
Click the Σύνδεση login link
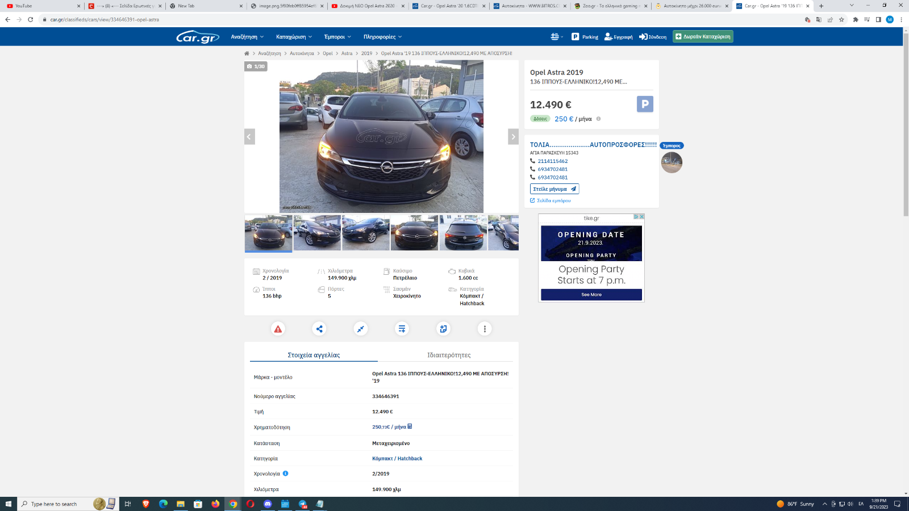[x=653, y=37]
